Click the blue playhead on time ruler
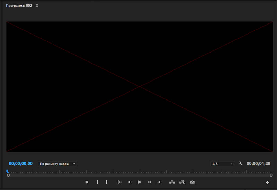The width and height of the screenshot is (277, 190). (x=8, y=171)
